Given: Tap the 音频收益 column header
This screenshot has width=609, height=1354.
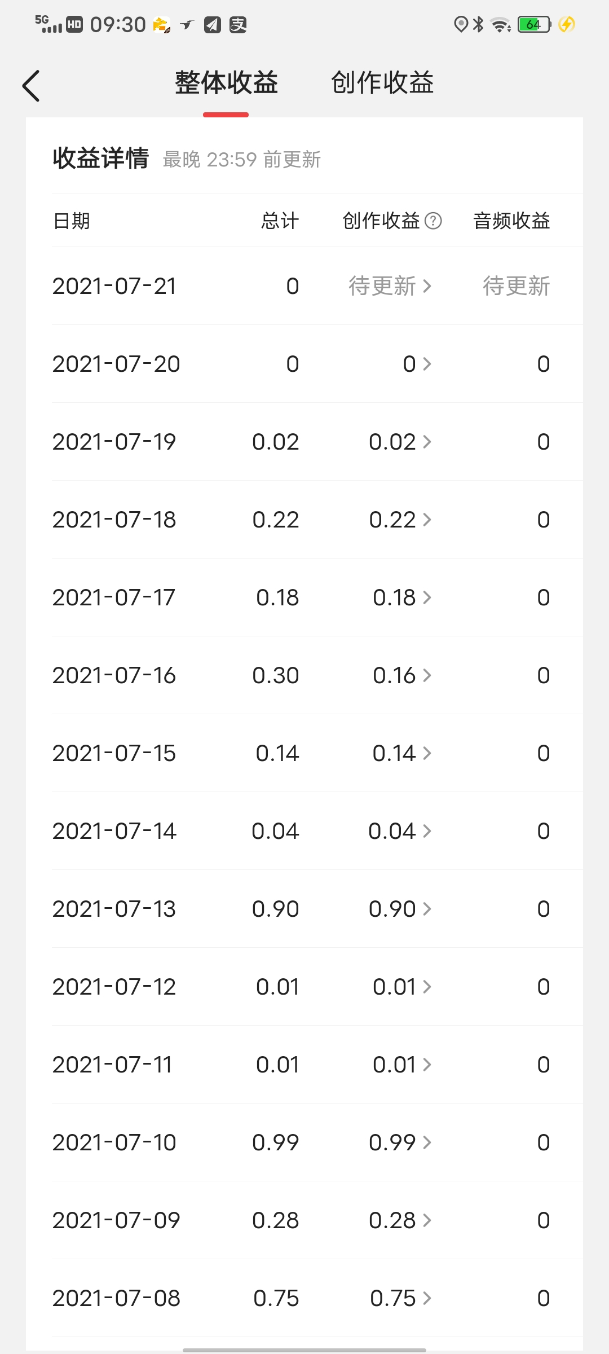Looking at the screenshot, I should tap(511, 221).
